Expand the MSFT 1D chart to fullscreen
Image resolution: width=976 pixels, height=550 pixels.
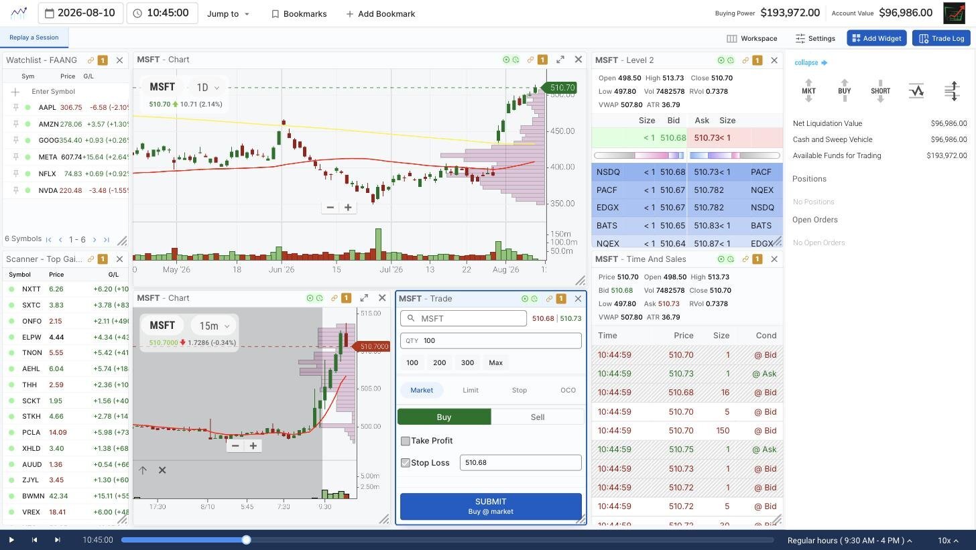560,60
